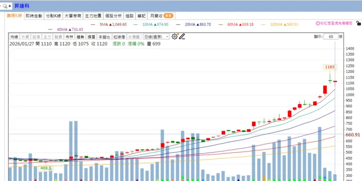Open the 日線(還原) period dropdown

pyautogui.click(x=156, y=37)
